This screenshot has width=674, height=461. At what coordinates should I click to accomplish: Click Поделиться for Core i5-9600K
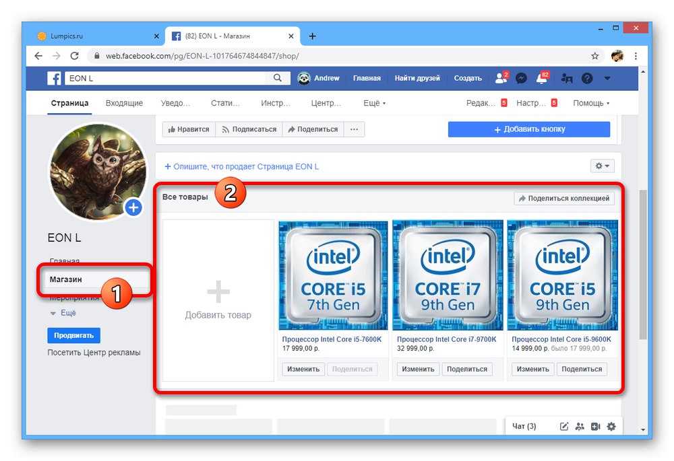(x=582, y=369)
